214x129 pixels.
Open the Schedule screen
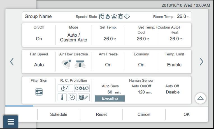[x=59, y=114]
